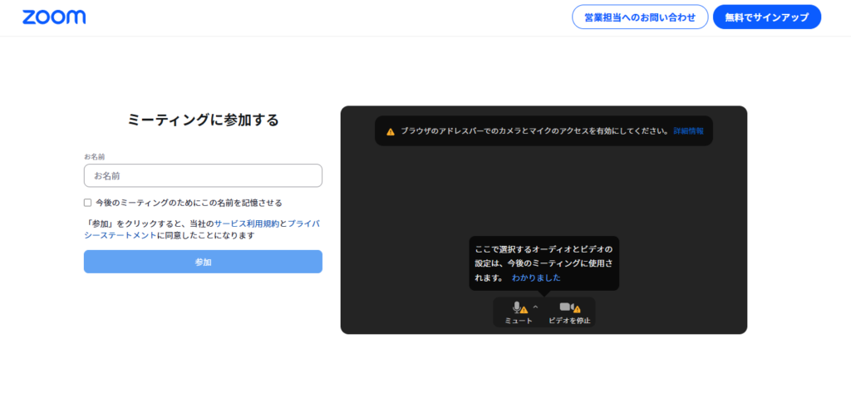Click the video camera icon
Viewport: 851px width, 393px height.
pyautogui.click(x=566, y=307)
